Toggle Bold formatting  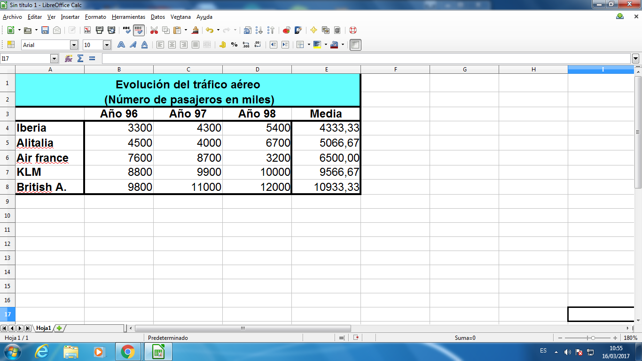[x=121, y=45]
